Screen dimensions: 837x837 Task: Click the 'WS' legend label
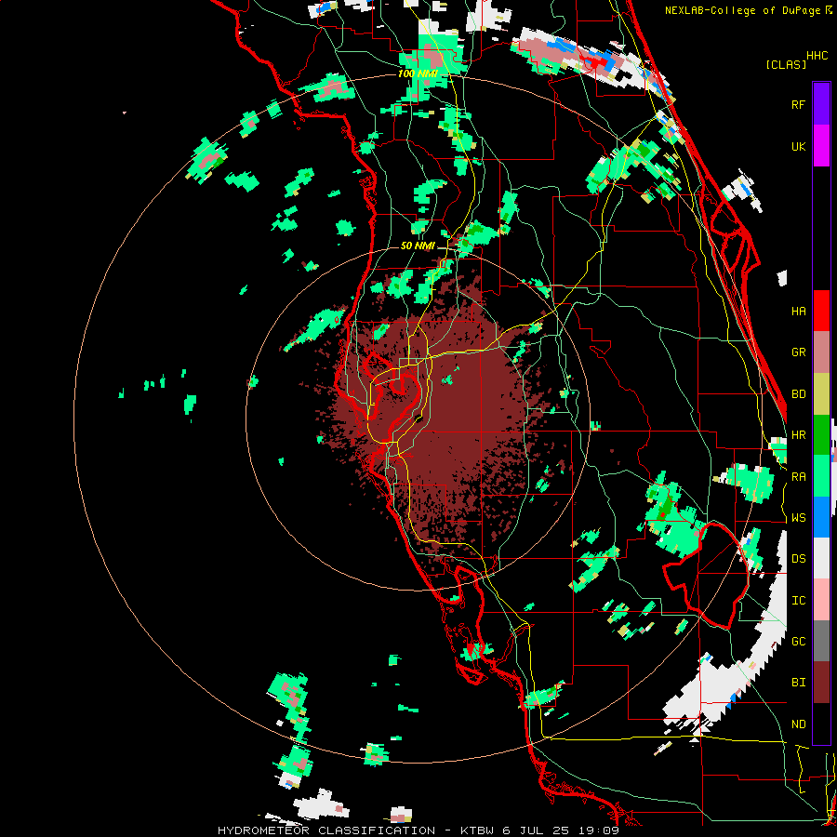coord(798,518)
